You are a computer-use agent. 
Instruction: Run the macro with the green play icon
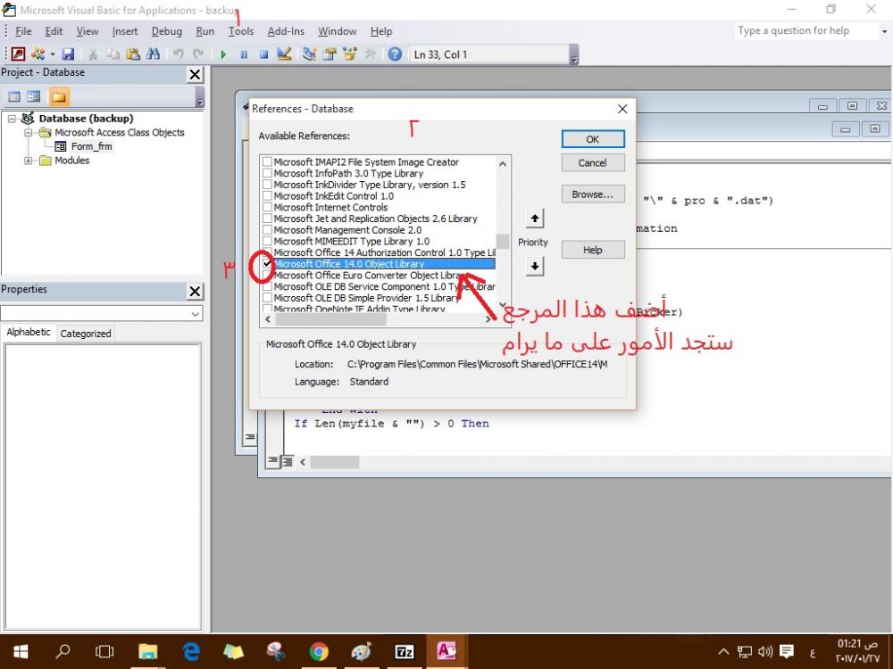223,54
